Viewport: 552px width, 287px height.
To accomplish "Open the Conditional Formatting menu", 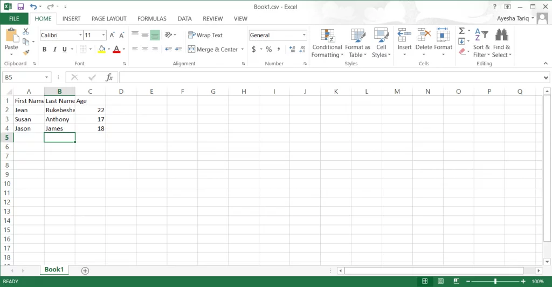I will coord(327,43).
